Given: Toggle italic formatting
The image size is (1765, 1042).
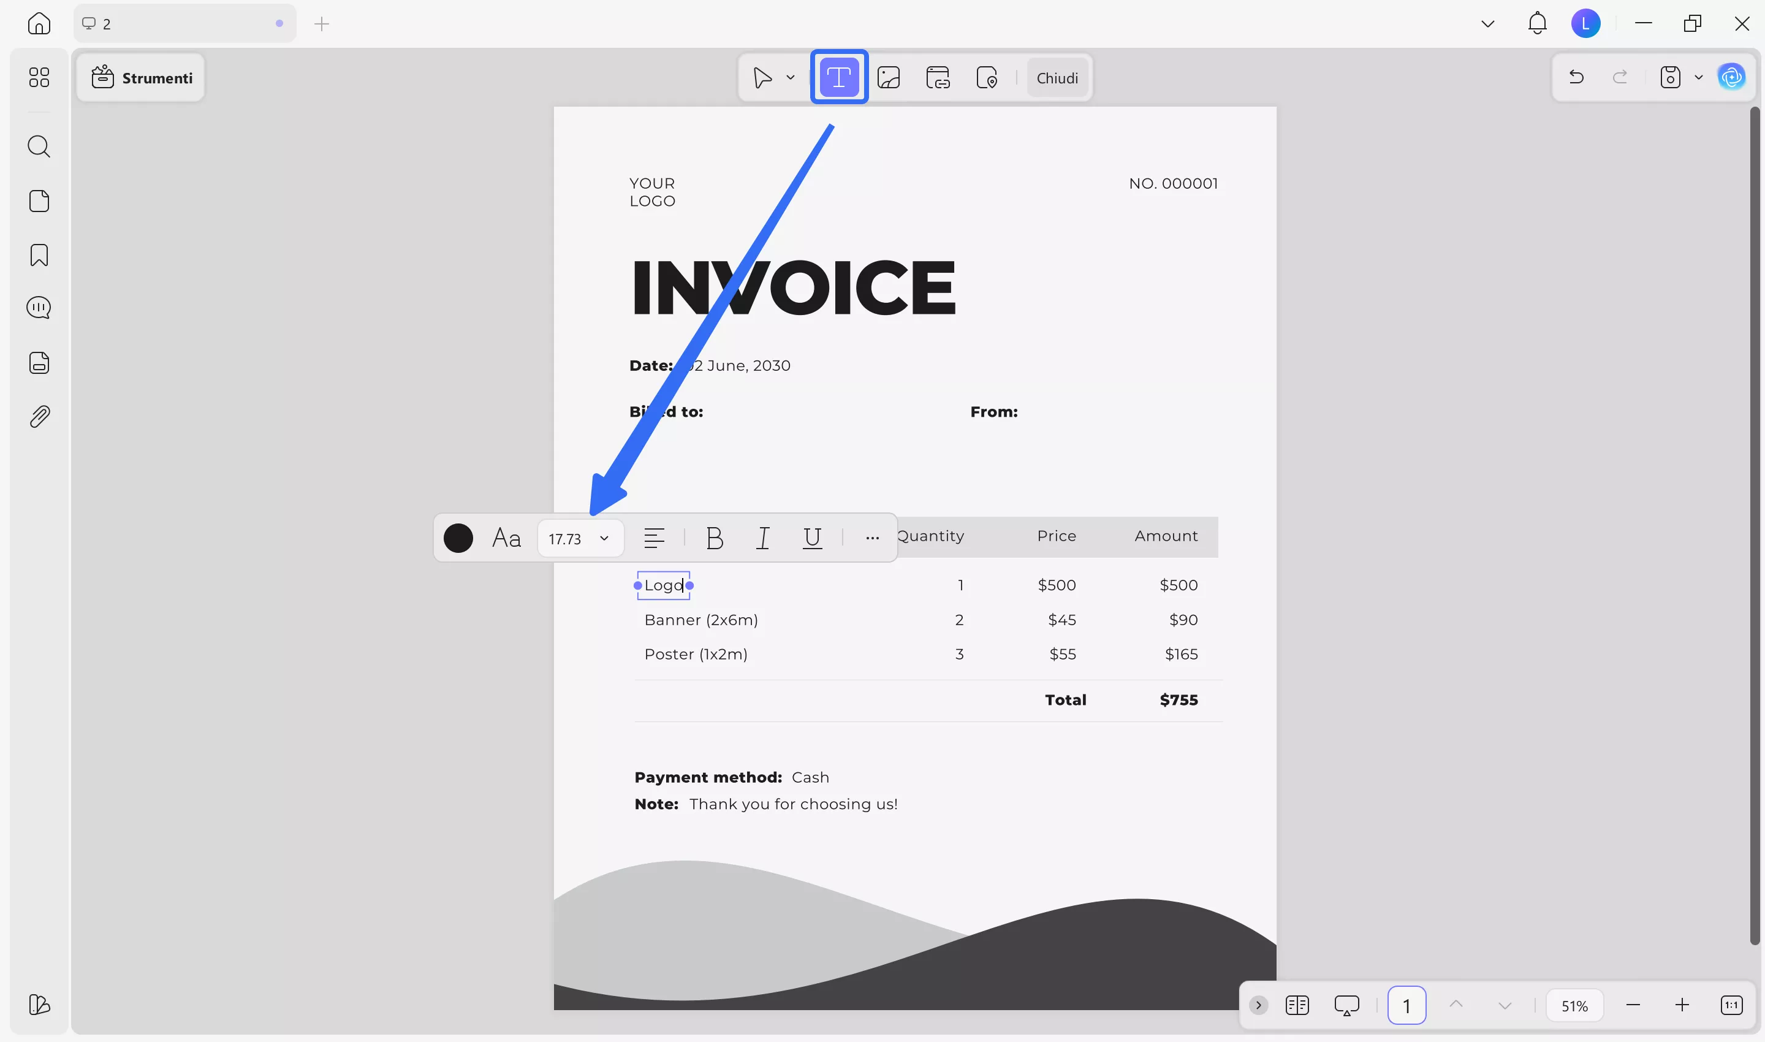Looking at the screenshot, I should pos(762,539).
